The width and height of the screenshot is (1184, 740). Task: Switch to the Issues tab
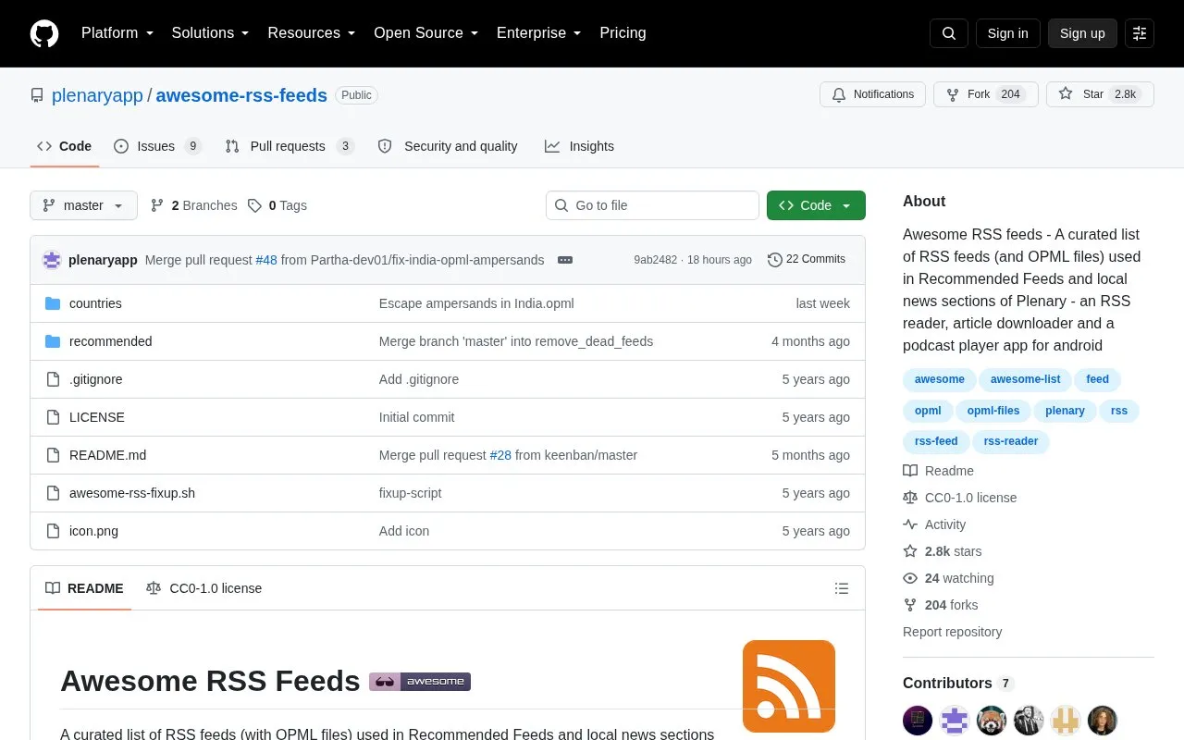[157, 146]
